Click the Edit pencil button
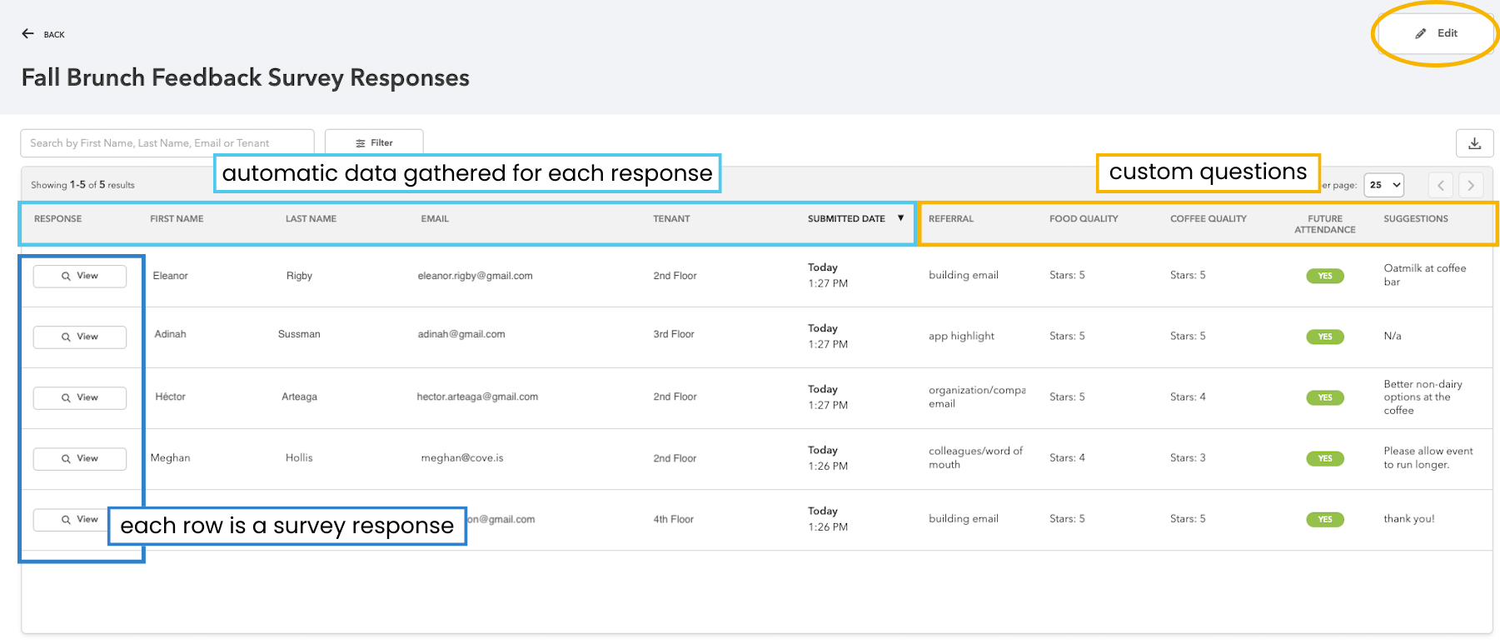The height and width of the screenshot is (644, 1500). (x=1436, y=33)
